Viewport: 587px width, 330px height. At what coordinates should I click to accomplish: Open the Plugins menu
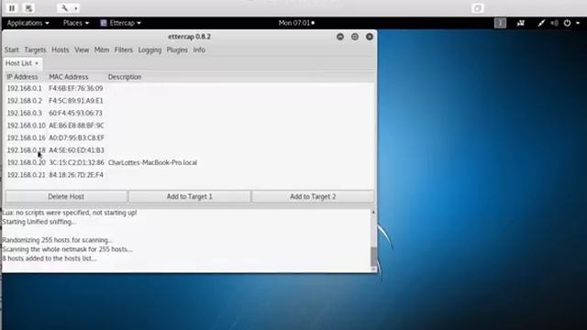177,49
